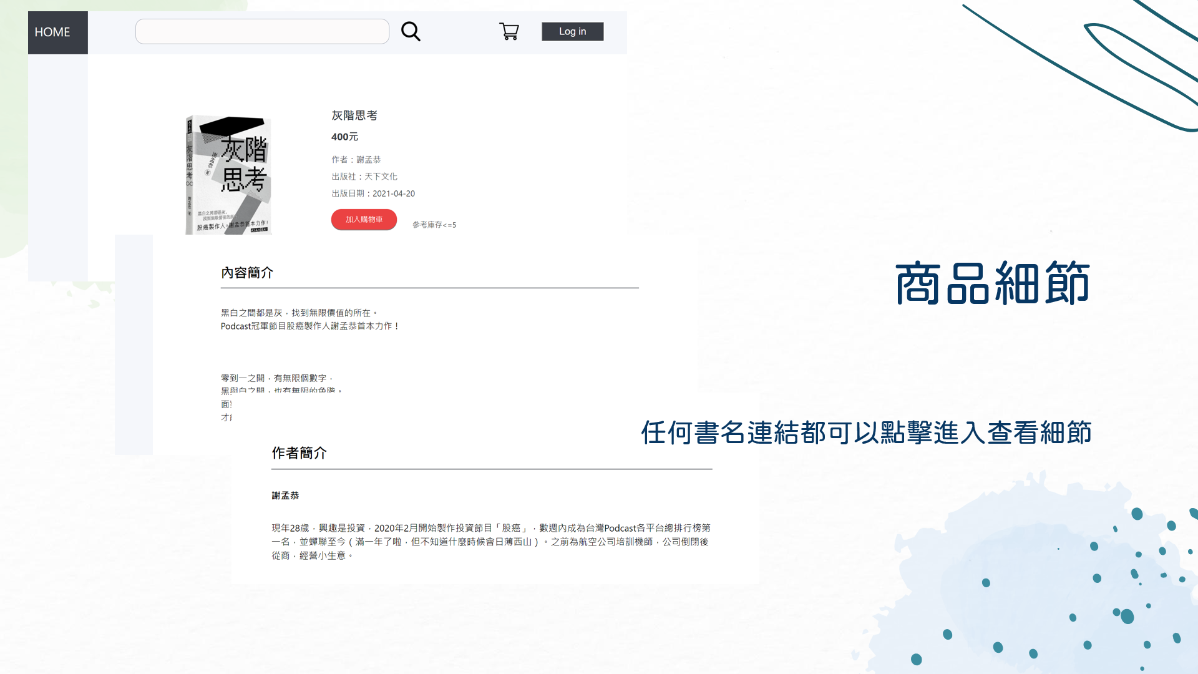
Task: Open the book title link 灰階思考
Action: point(354,115)
